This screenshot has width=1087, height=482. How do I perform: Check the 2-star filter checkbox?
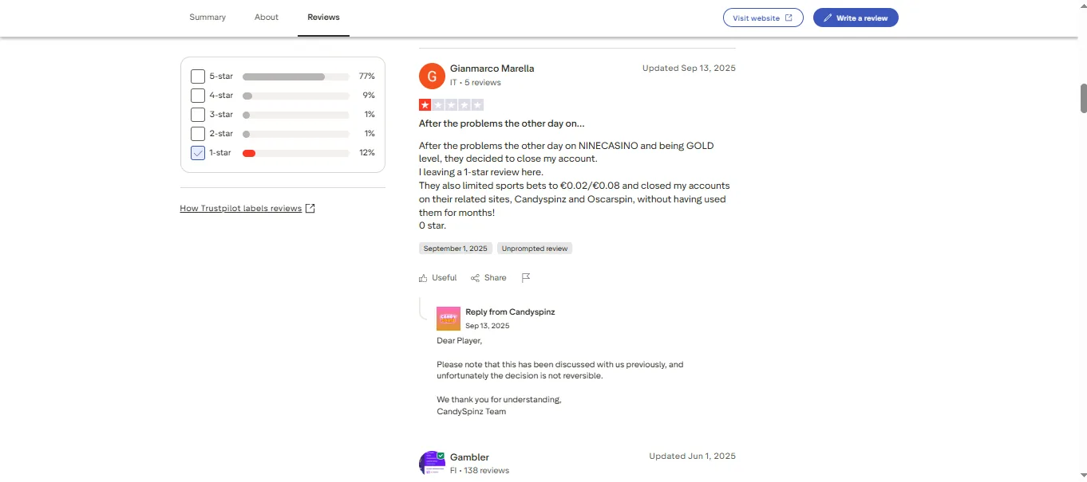point(198,134)
